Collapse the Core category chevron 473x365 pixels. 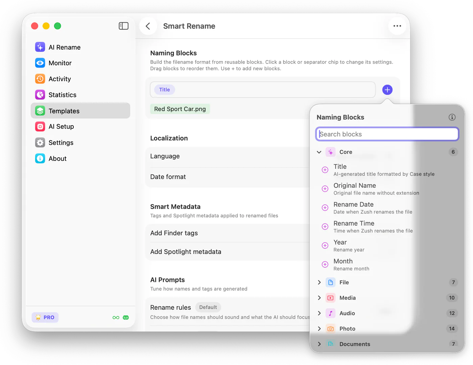click(319, 152)
